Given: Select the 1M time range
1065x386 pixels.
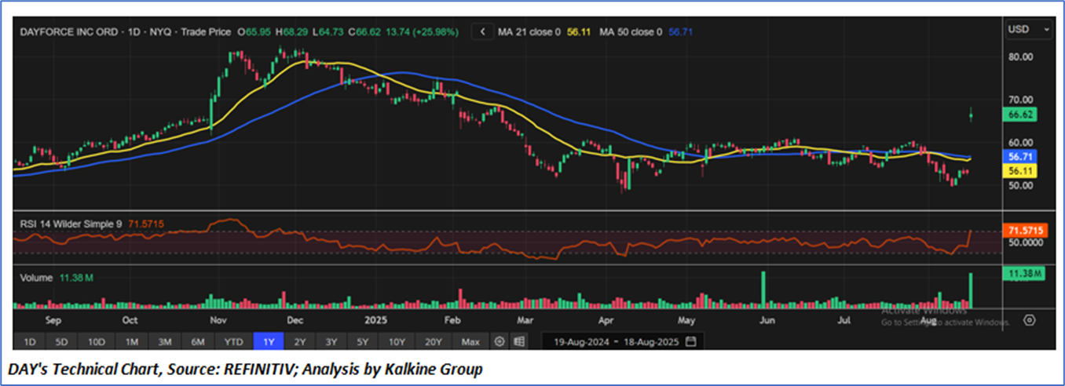Looking at the screenshot, I should click(132, 342).
